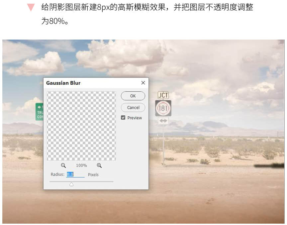Click OK in Gaussian Blur dialog
This screenshot has height=225, width=287.
[133, 96]
